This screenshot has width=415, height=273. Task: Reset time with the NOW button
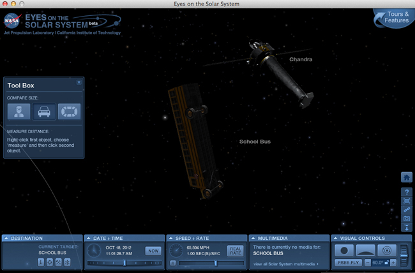point(153,251)
